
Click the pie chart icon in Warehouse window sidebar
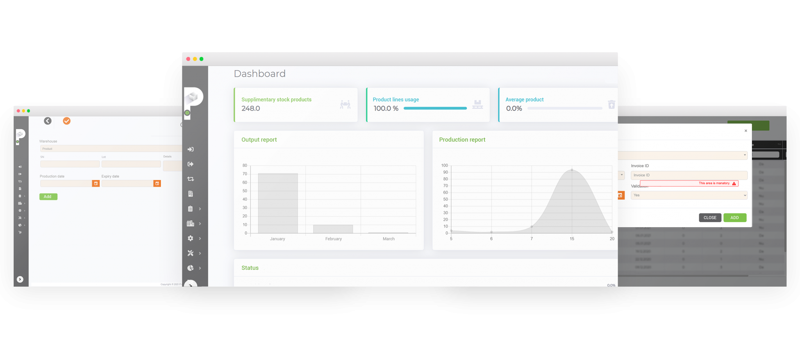coord(20,225)
